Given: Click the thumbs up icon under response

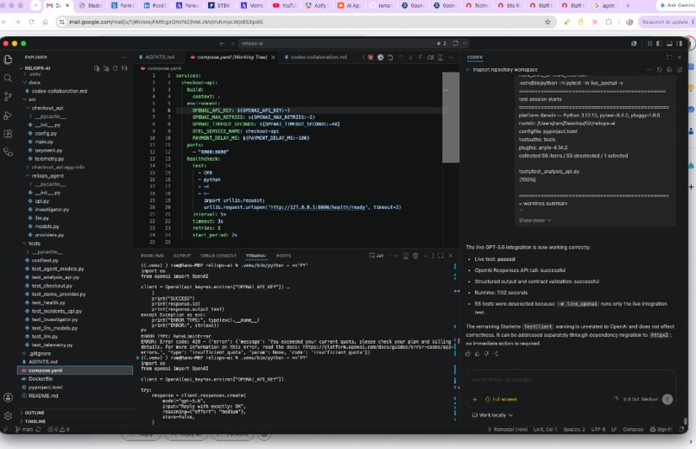Looking at the screenshot, I should (478, 354).
